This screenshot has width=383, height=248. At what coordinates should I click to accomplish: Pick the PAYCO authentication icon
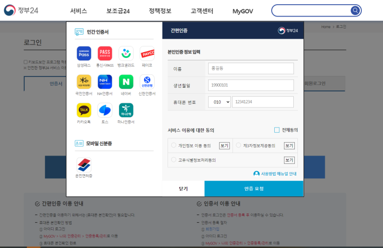147,53
